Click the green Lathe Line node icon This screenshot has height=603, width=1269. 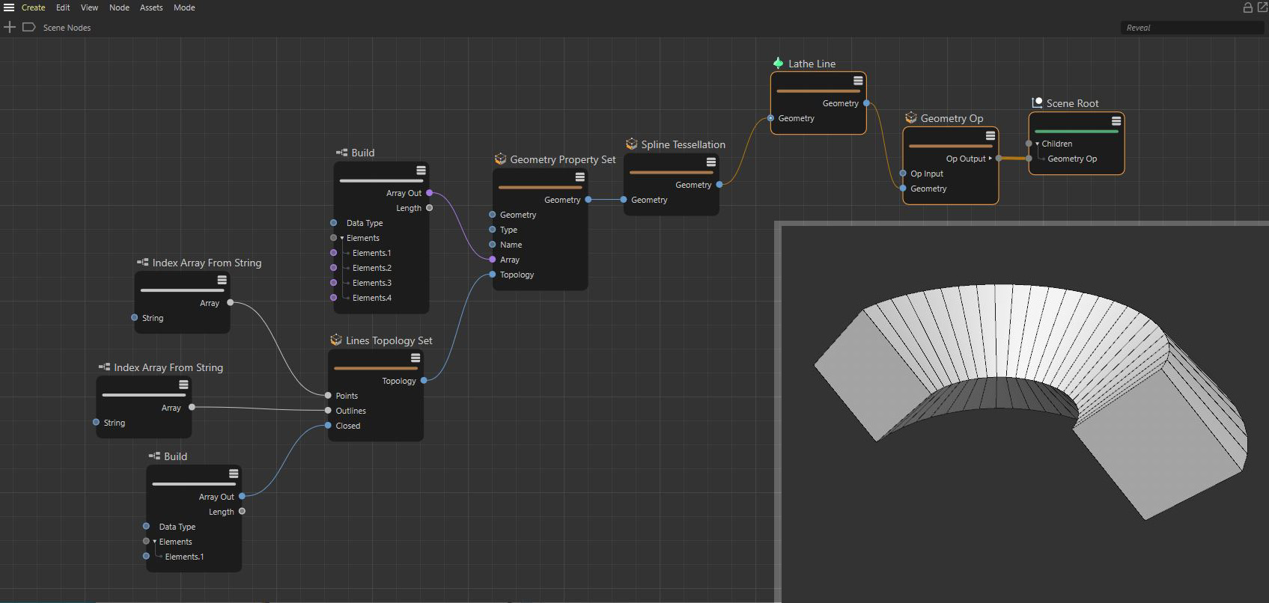click(x=778, y=64)
